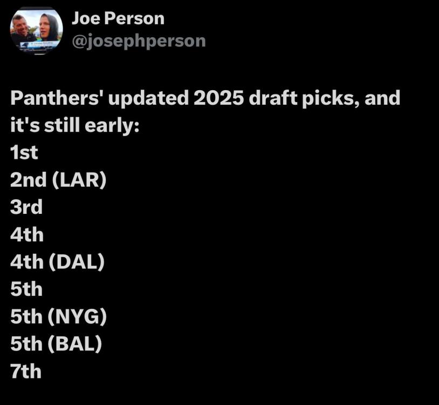Click the plain "4th" line without a team
The height and width of the screenshot is (405, 439).
[27, 235]
